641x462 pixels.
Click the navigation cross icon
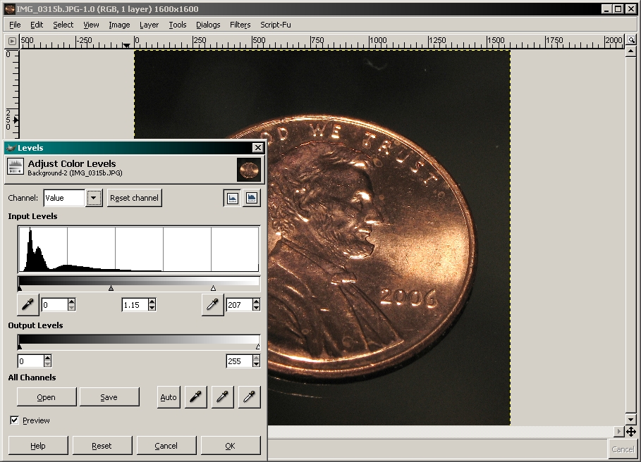631,431
